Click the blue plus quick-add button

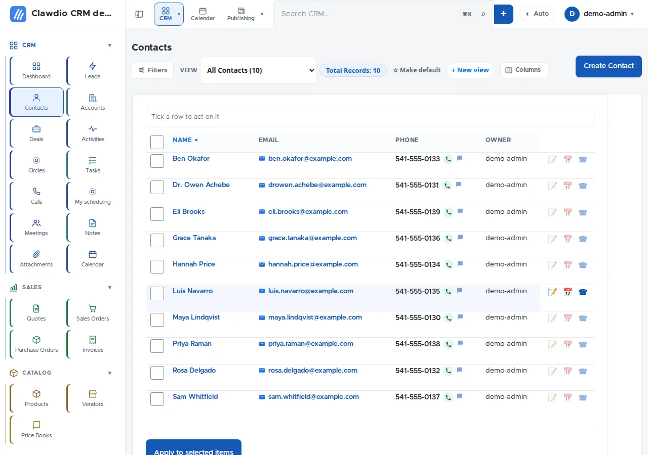[x=503, y=14]
